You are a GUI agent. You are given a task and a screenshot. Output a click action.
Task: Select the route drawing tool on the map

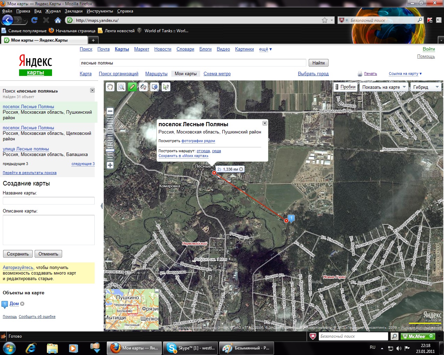pos(143,87)
